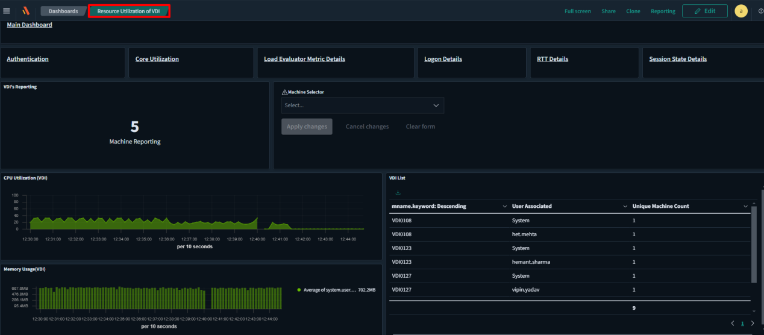764x335 pixels.
Task: Open the help icon at top right
Action: tap(760, 11)
